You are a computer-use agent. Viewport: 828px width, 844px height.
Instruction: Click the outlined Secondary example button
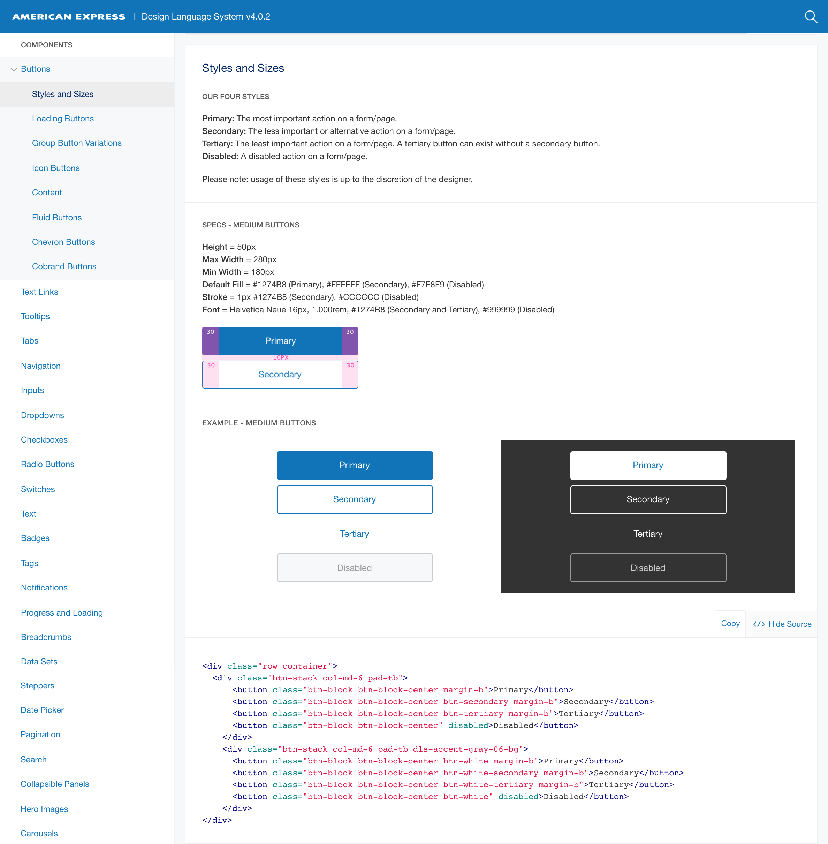tap(355, 499)
